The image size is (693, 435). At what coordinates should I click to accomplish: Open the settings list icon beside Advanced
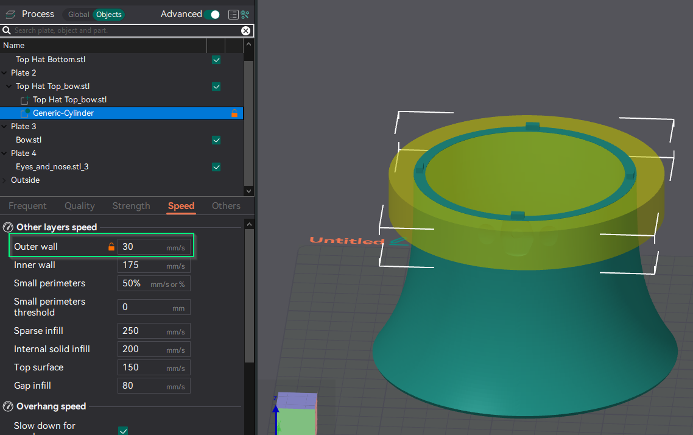point(233,15)
